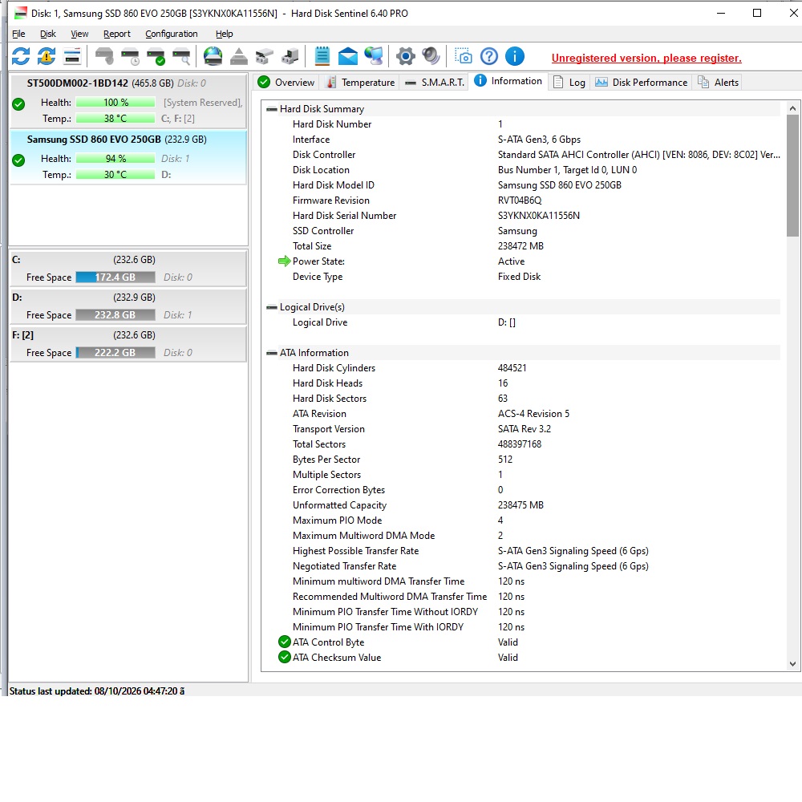Image resolution: width=802 pixels, height=802 pixels.
Task: Open the Report menu
Action: click(x=116, y=34)
